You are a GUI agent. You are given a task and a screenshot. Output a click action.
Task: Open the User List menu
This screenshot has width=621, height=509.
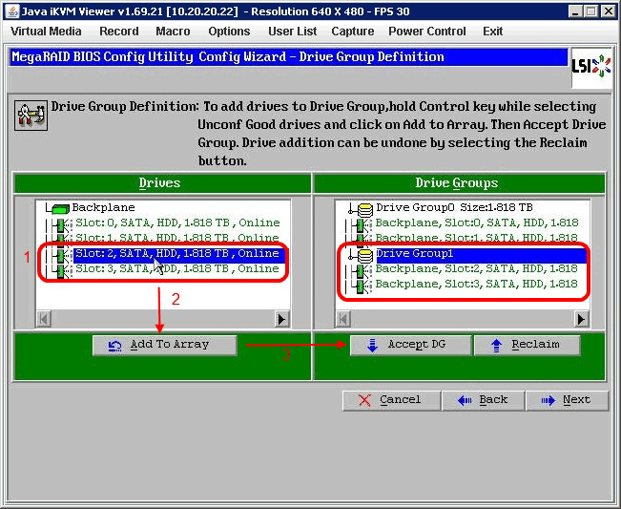point(292,32)
